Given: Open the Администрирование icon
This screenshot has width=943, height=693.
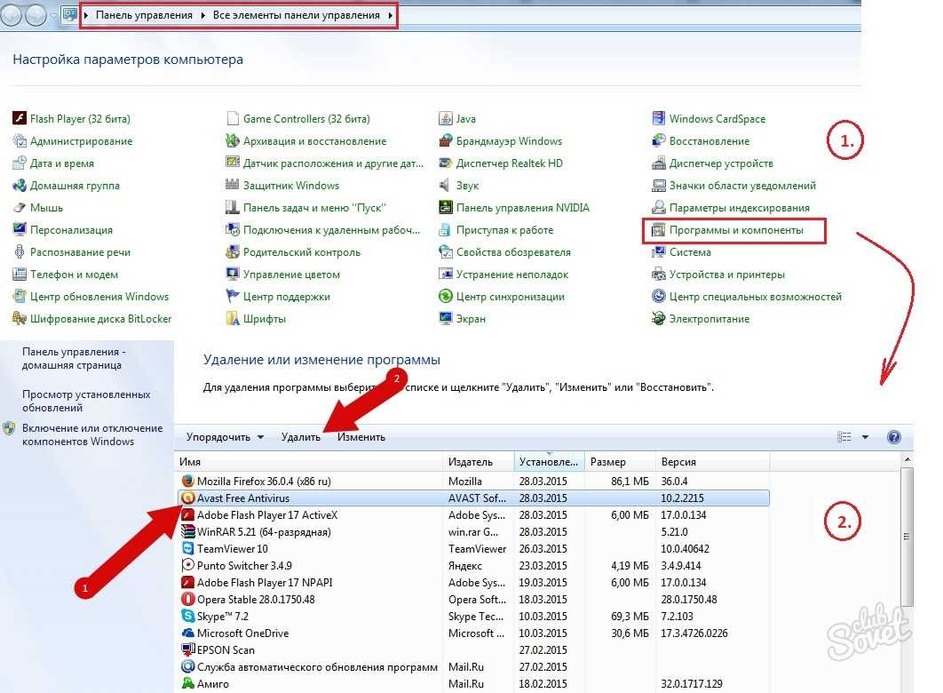Looking at the screenshot, I should pyautogui.click(x=20, y=140).
